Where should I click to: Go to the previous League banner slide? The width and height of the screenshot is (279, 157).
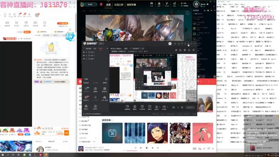(83, 30)
